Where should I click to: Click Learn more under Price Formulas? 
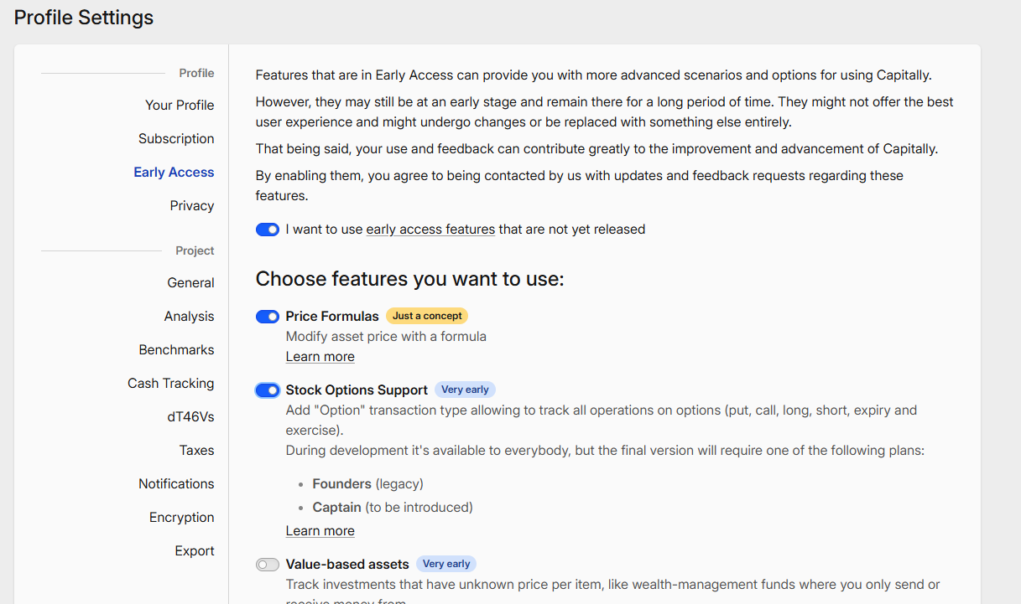320,357
